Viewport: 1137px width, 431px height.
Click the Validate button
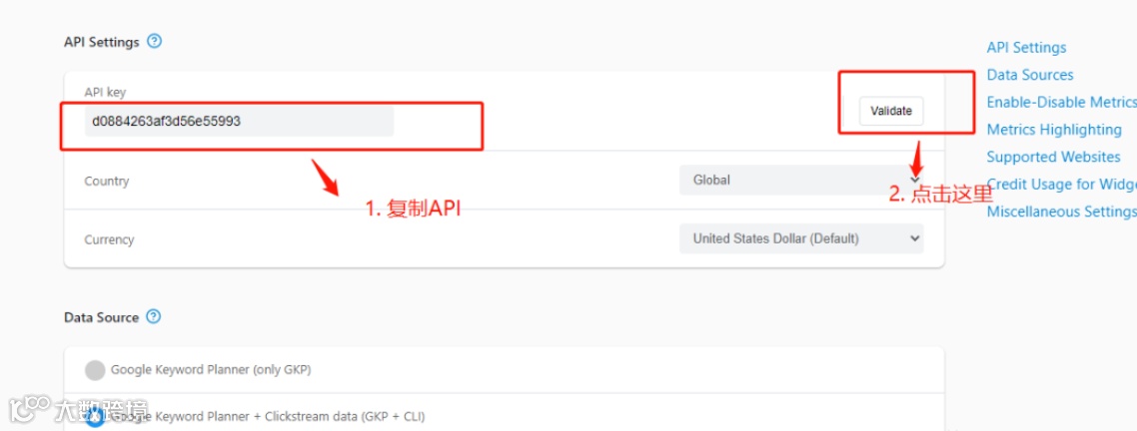click(x=891, y=111)
